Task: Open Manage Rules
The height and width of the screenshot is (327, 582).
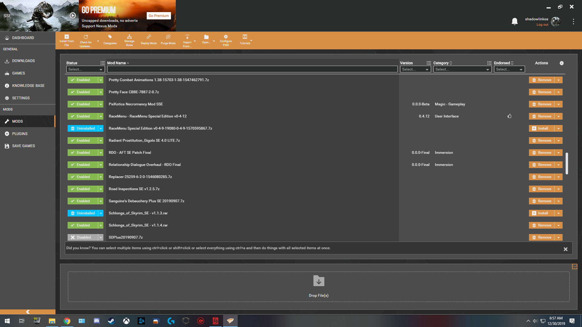Action: click(x=129, y=41)
